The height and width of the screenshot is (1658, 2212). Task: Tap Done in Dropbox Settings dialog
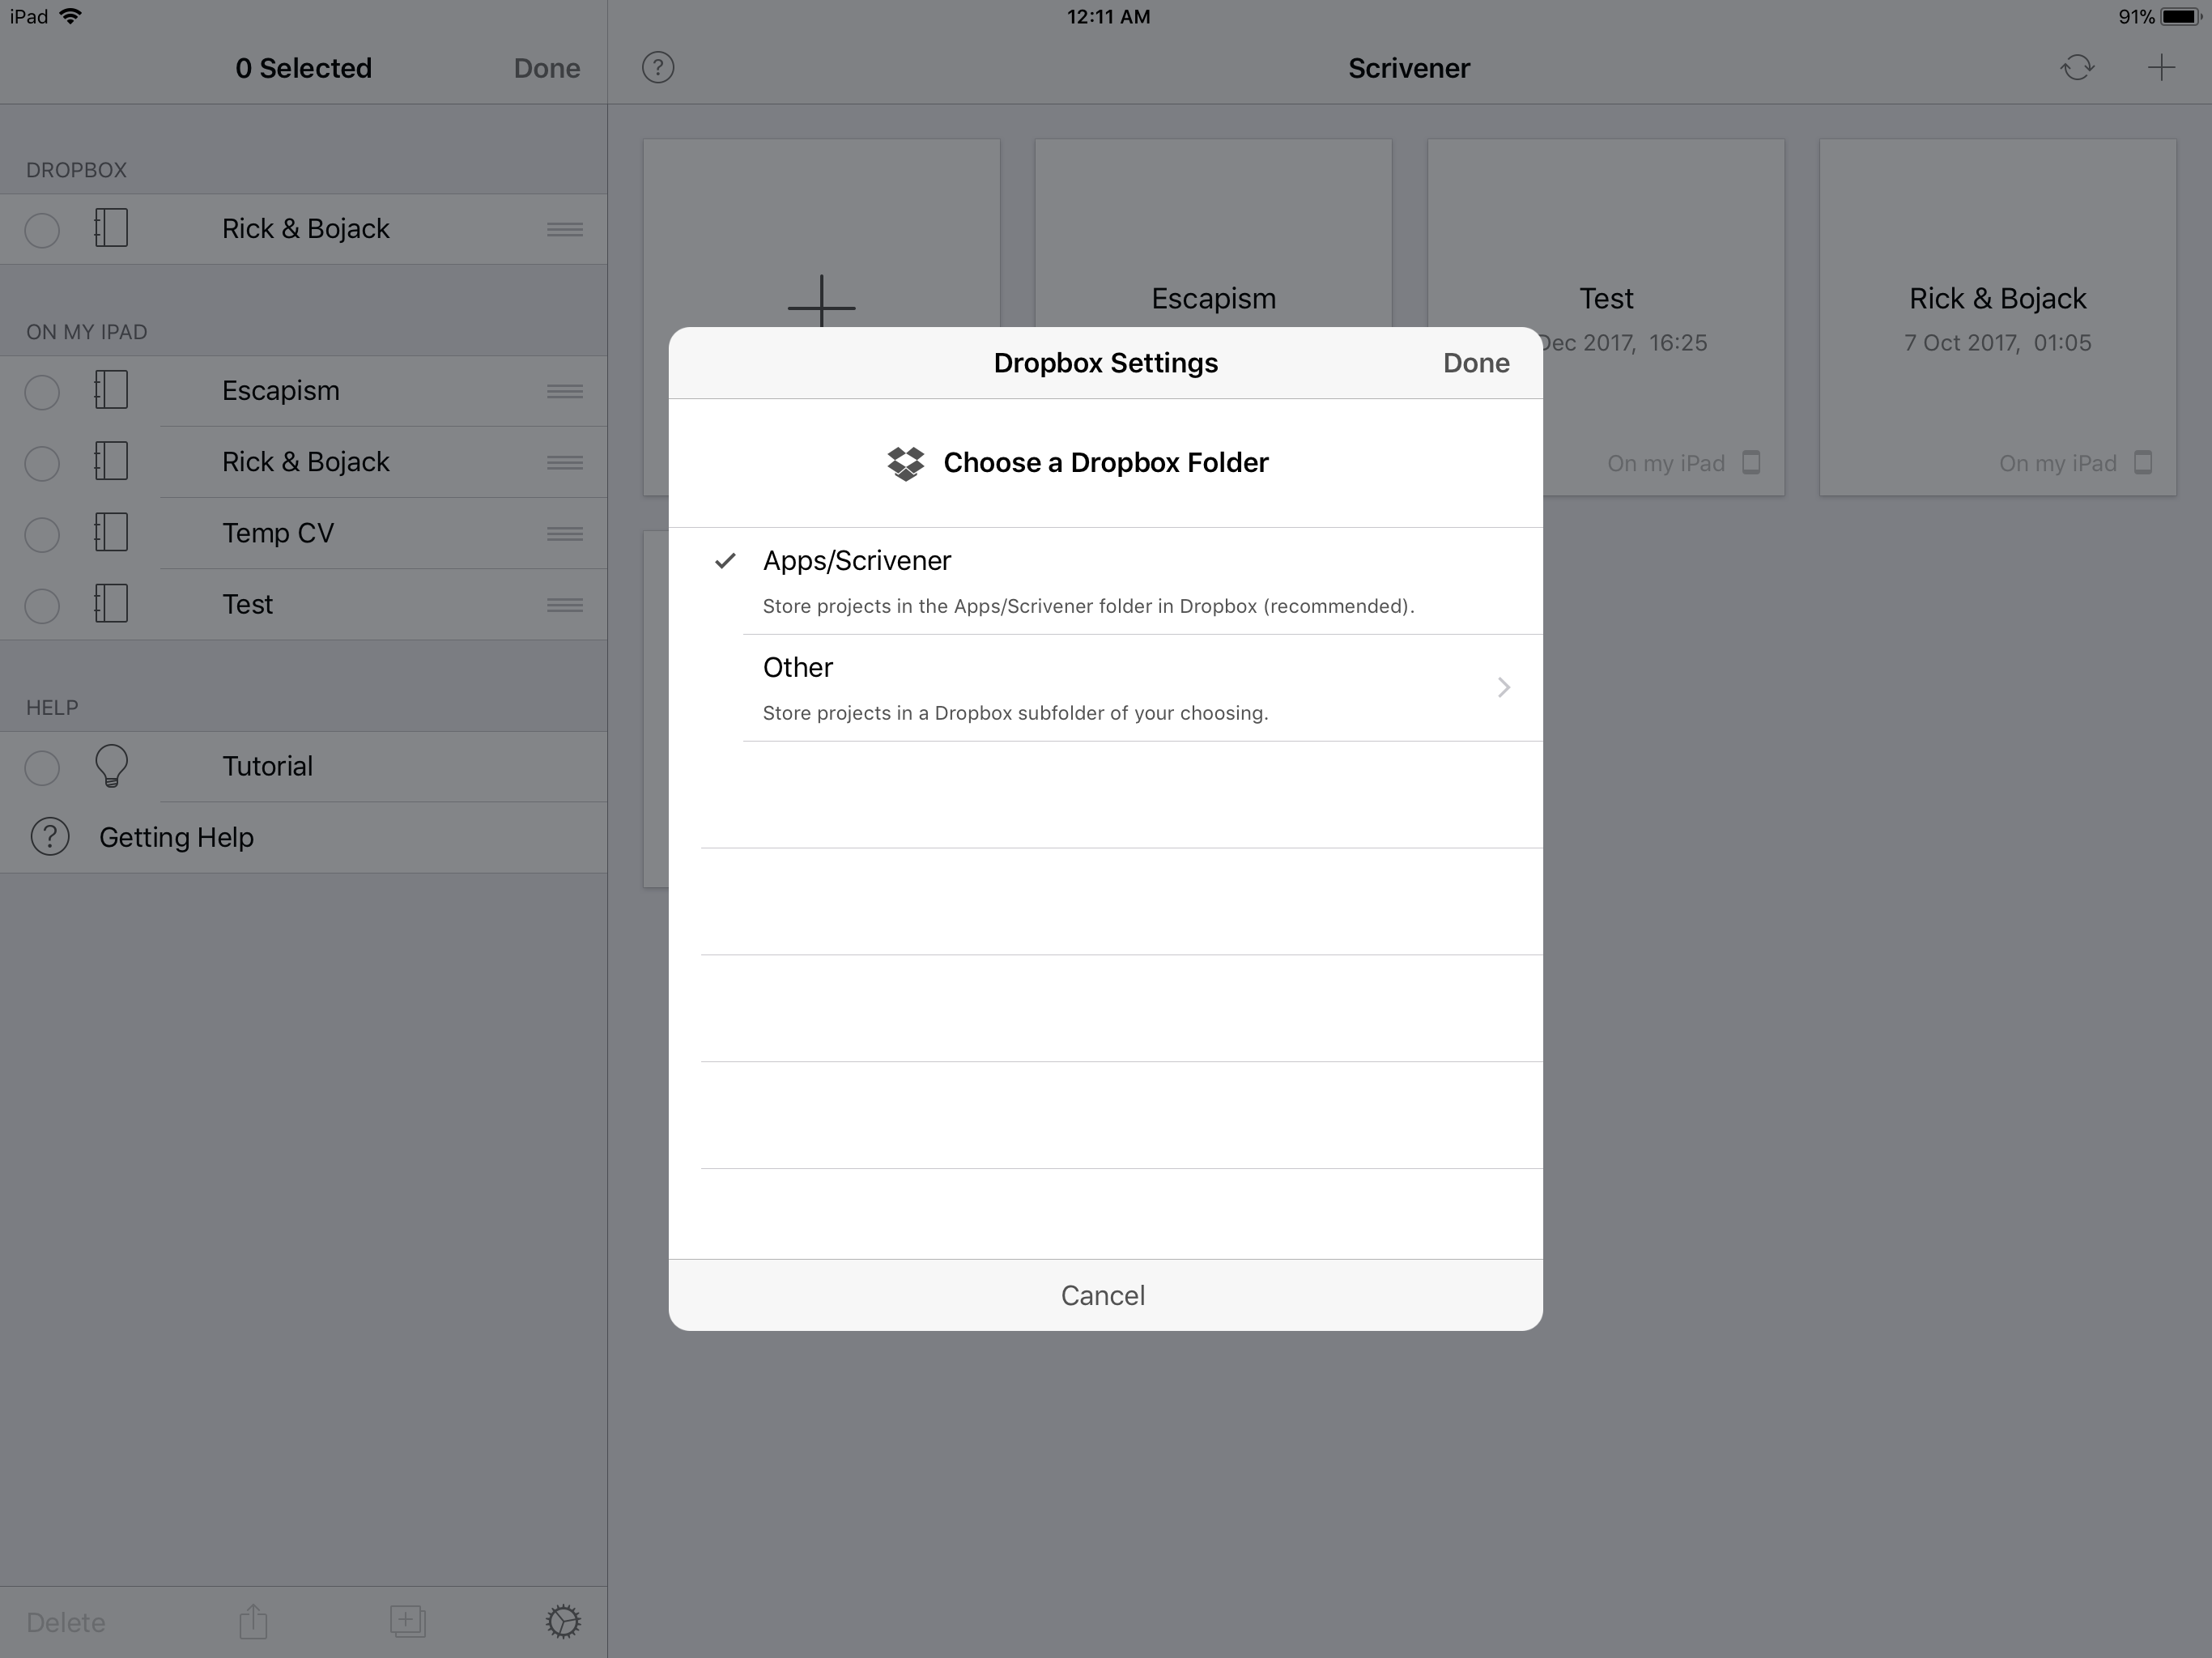tap(1476, 363)
